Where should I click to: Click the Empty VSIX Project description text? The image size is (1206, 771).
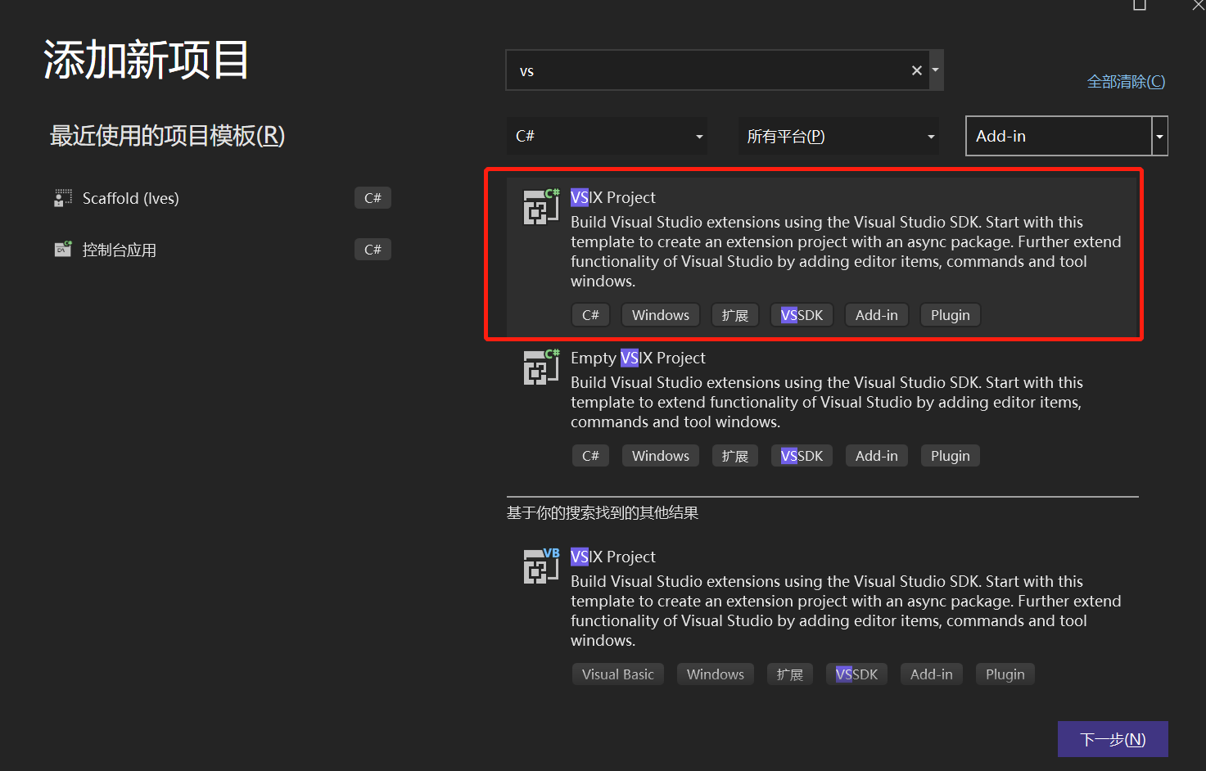(x=827, y=402)
